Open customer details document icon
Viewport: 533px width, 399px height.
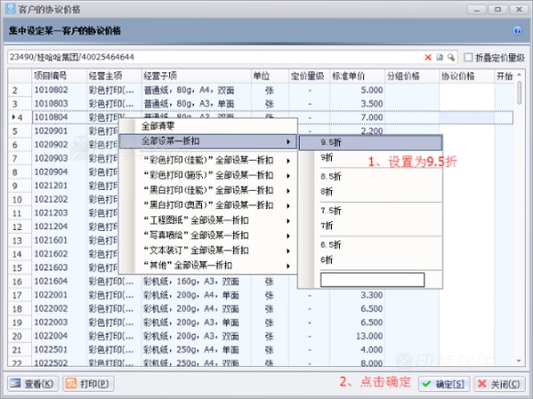coord(440,57)
